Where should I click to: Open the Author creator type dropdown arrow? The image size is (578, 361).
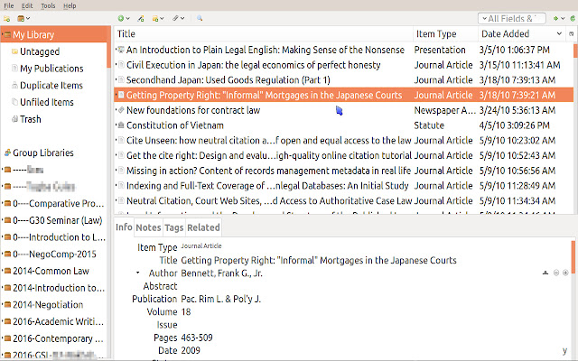[137, 272]
